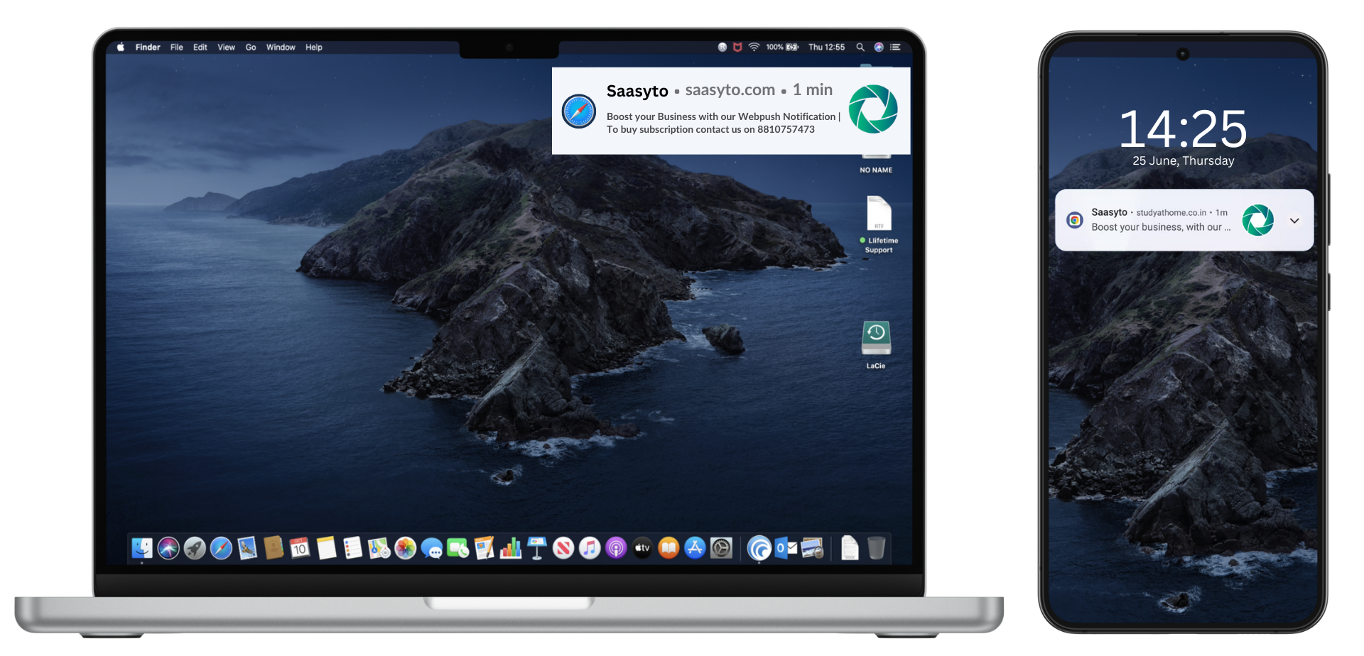Open Photos flower icon in dock
Screen dimensions: 1364x656
tap(405, 548)
